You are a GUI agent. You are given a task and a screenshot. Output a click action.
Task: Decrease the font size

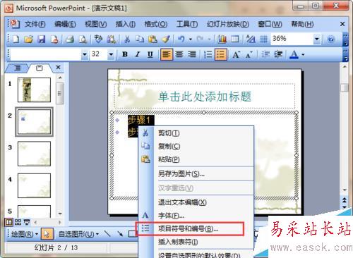tap(249, 54)
